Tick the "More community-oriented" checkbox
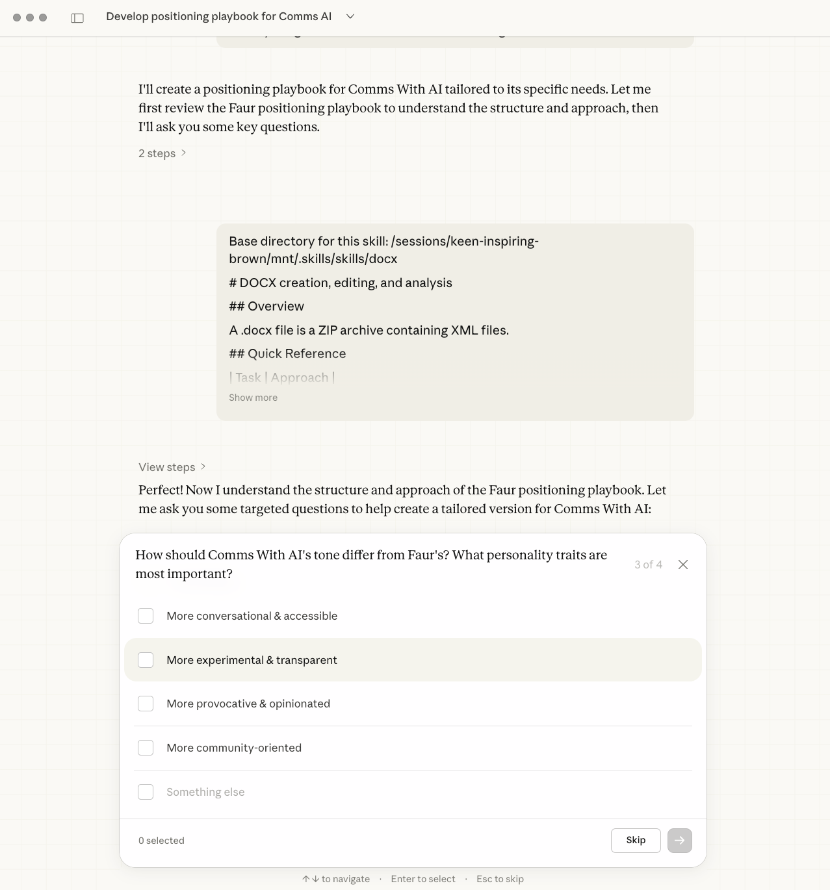The image size is (830, 890). (x=146, y=748)
